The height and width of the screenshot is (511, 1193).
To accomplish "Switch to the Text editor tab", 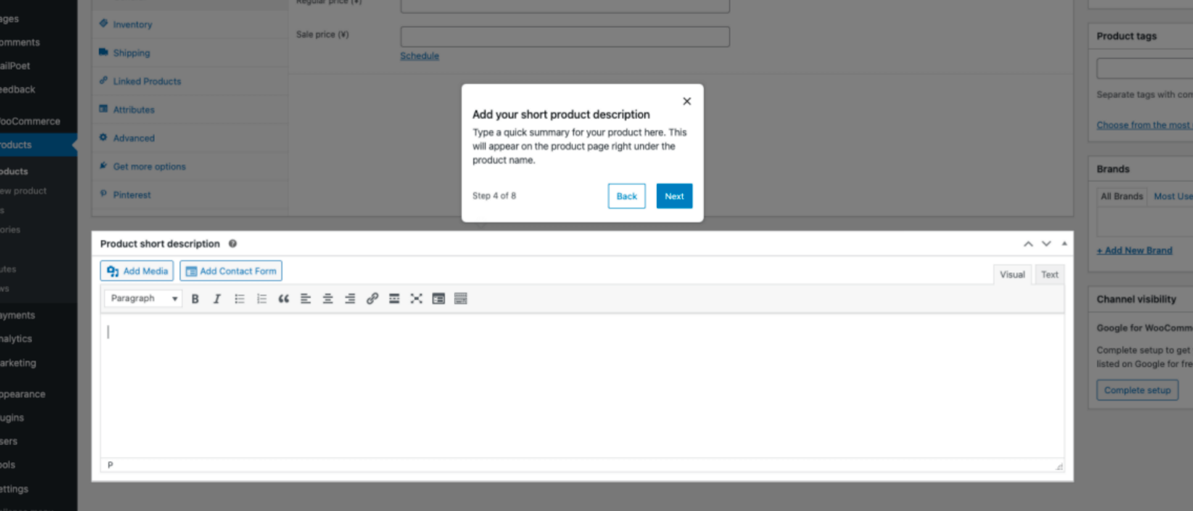I will coord(1049,275).
